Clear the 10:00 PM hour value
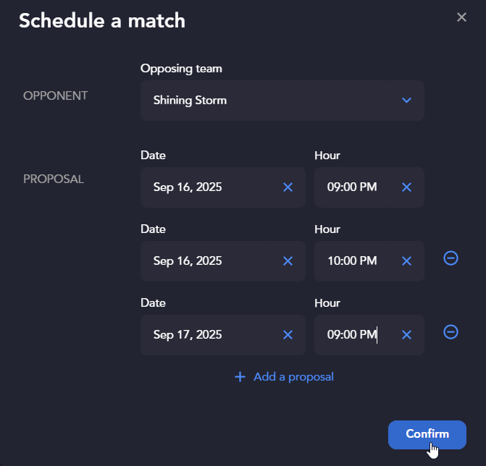Image resolution: width=486 pixels, height=466 pixels. (x=406, y=261)
